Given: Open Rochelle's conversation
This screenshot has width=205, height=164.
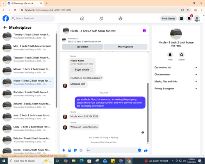Looking at the screenshot, I should pyautogui.click(x=28, y=94).
